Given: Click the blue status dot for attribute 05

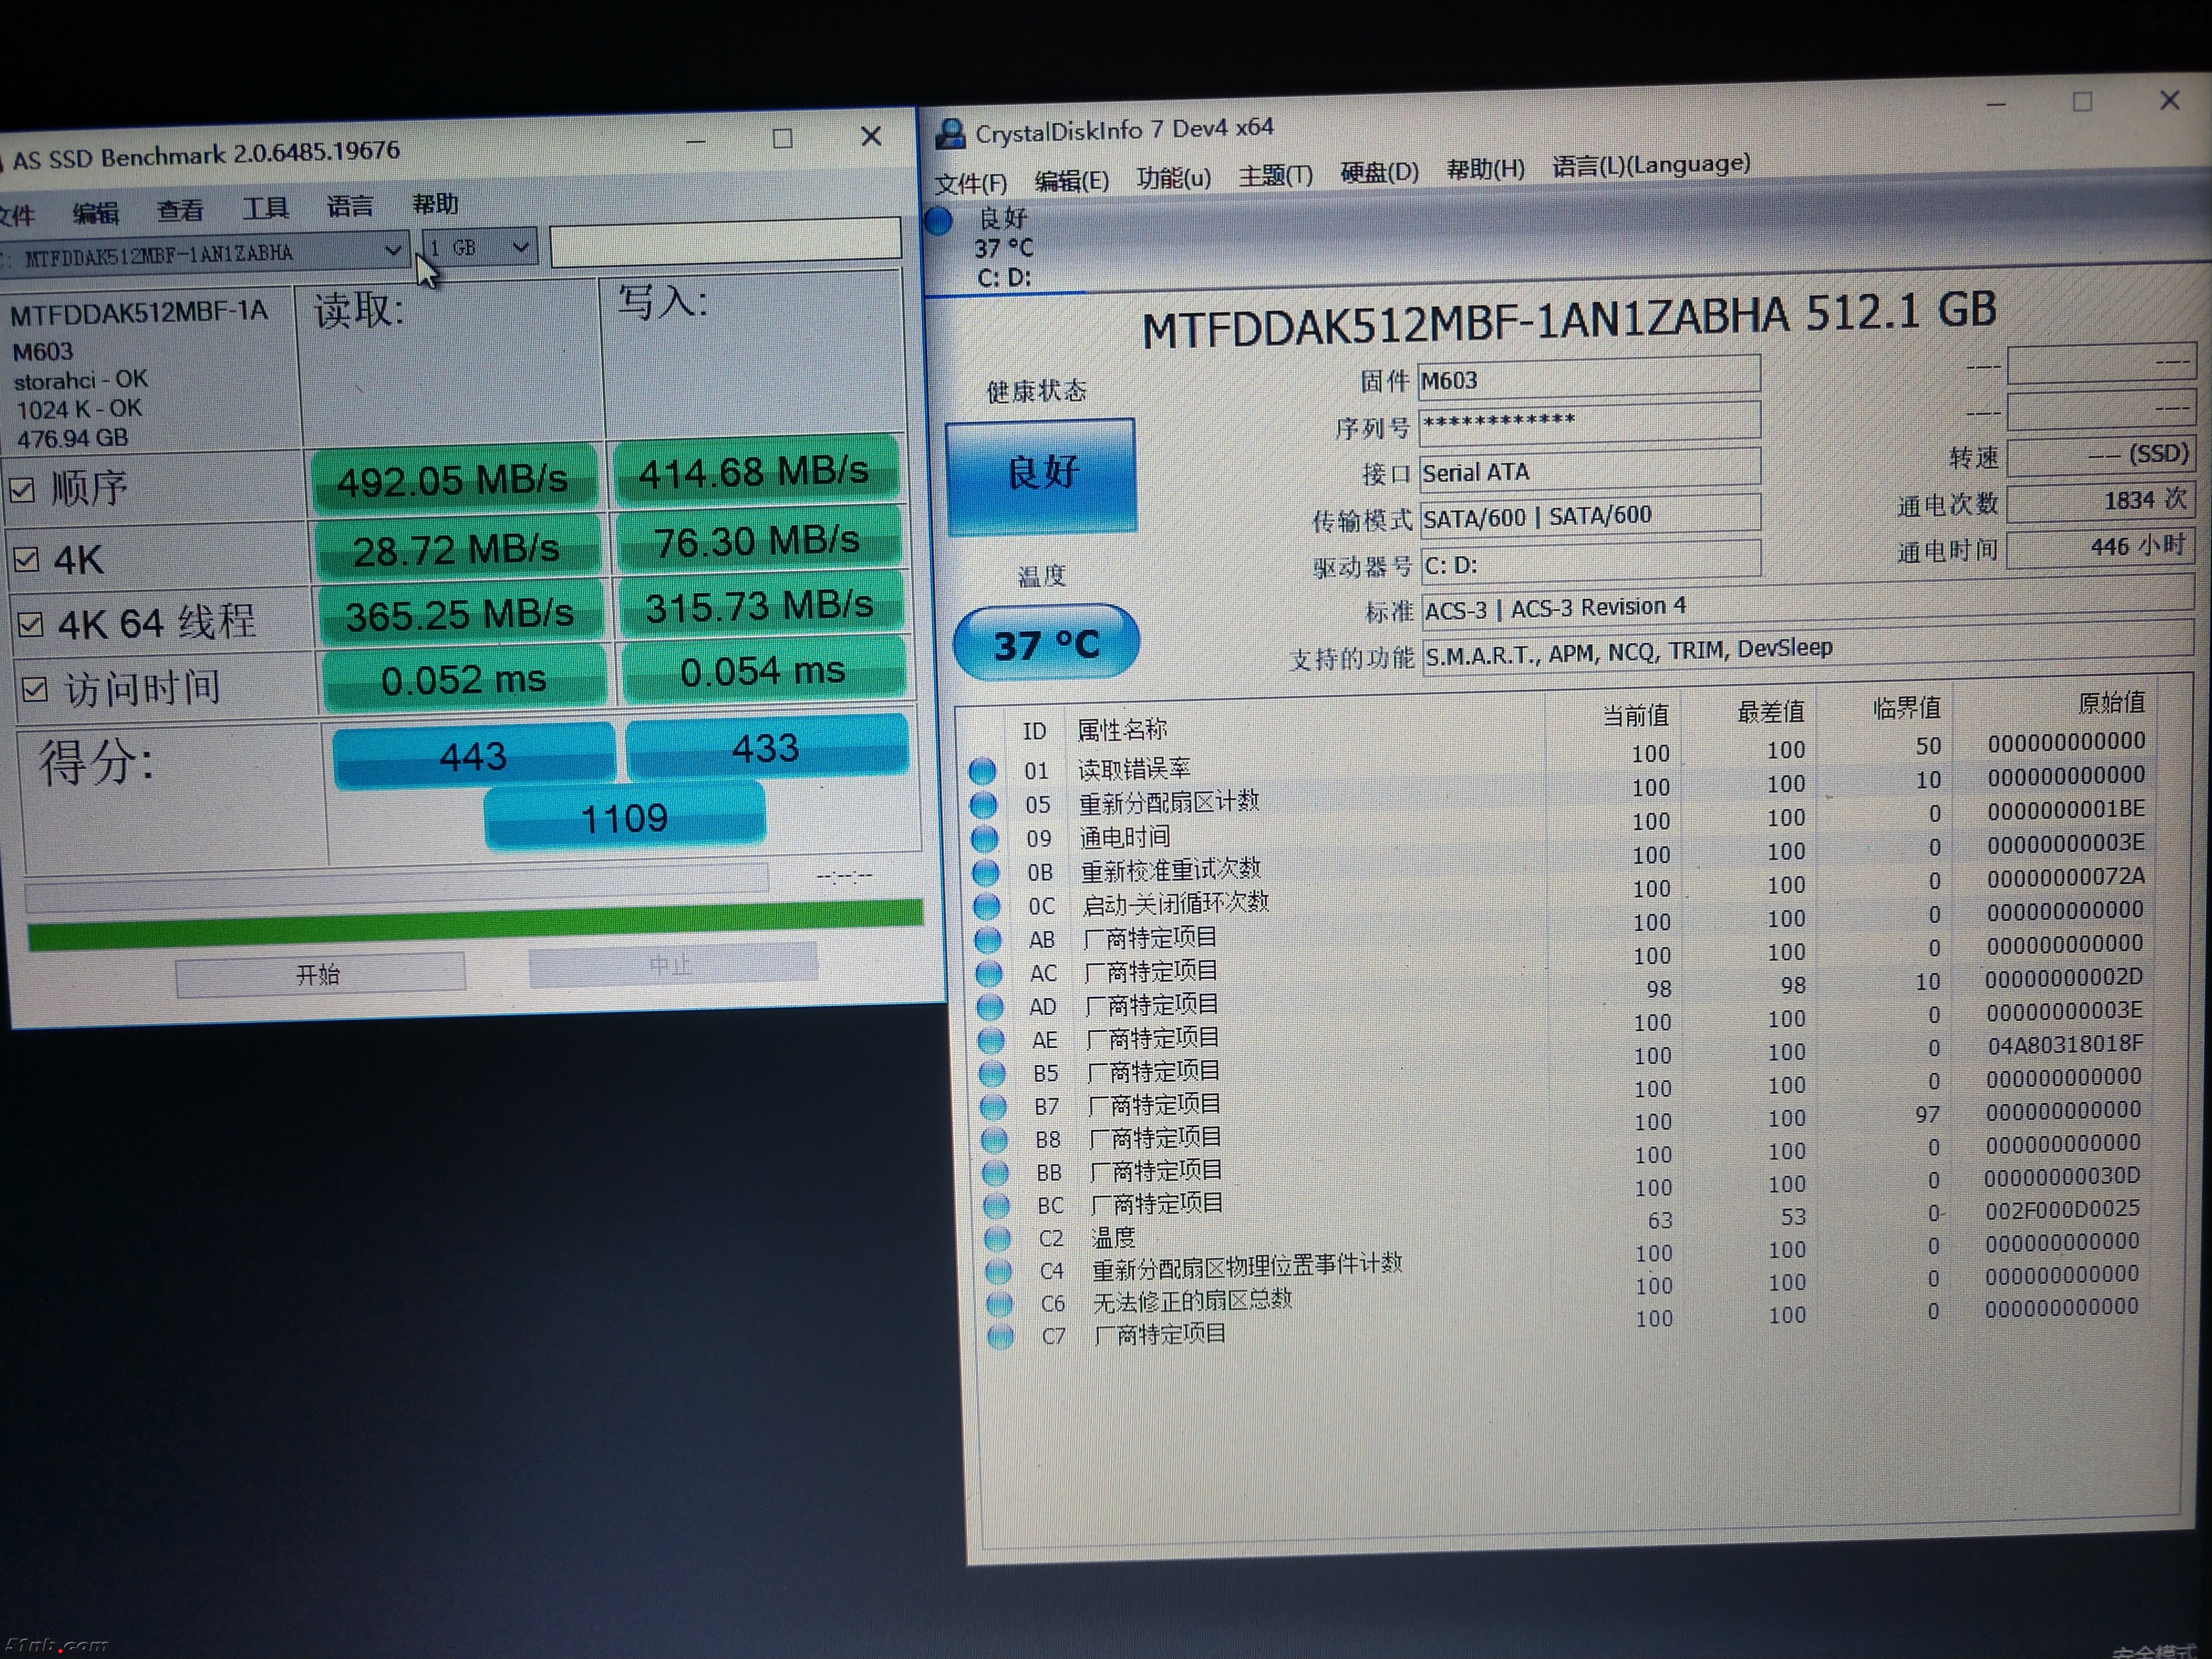Looking at the screenshot, I should click(x=983, y=804).
